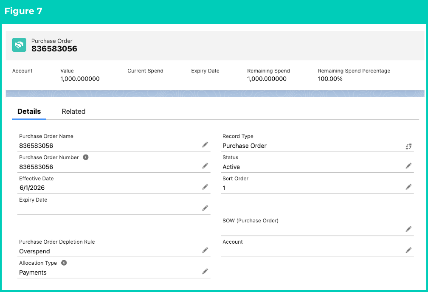
Task: Click the Expiry Date header label
Action: tap(205, 71)
